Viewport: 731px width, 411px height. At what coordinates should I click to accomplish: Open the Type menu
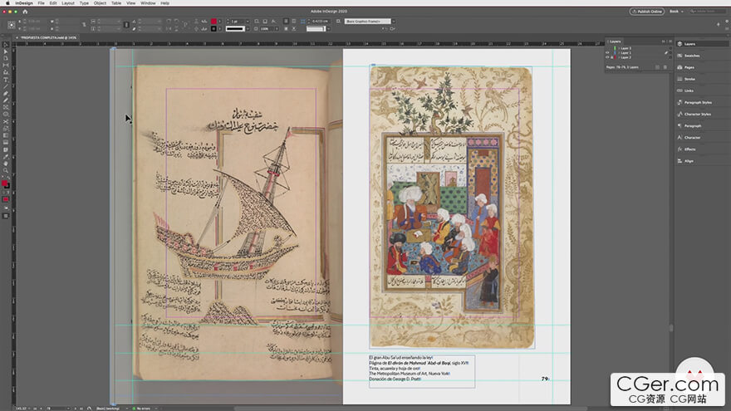(x=84, y=2)
